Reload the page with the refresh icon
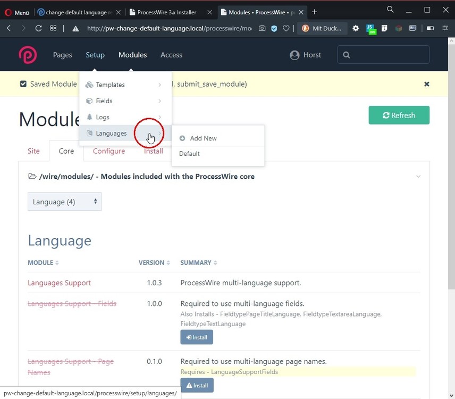The image size is (455, 399). click(x=38, y=28)
